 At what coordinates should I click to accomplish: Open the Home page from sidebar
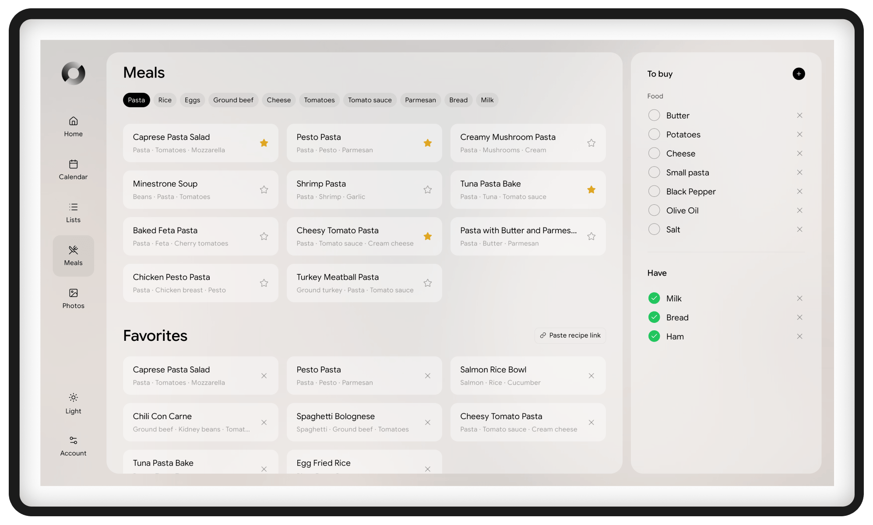coord(73,127)
